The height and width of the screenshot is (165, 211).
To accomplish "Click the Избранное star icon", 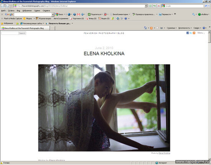I will click(x=2, y=23).
